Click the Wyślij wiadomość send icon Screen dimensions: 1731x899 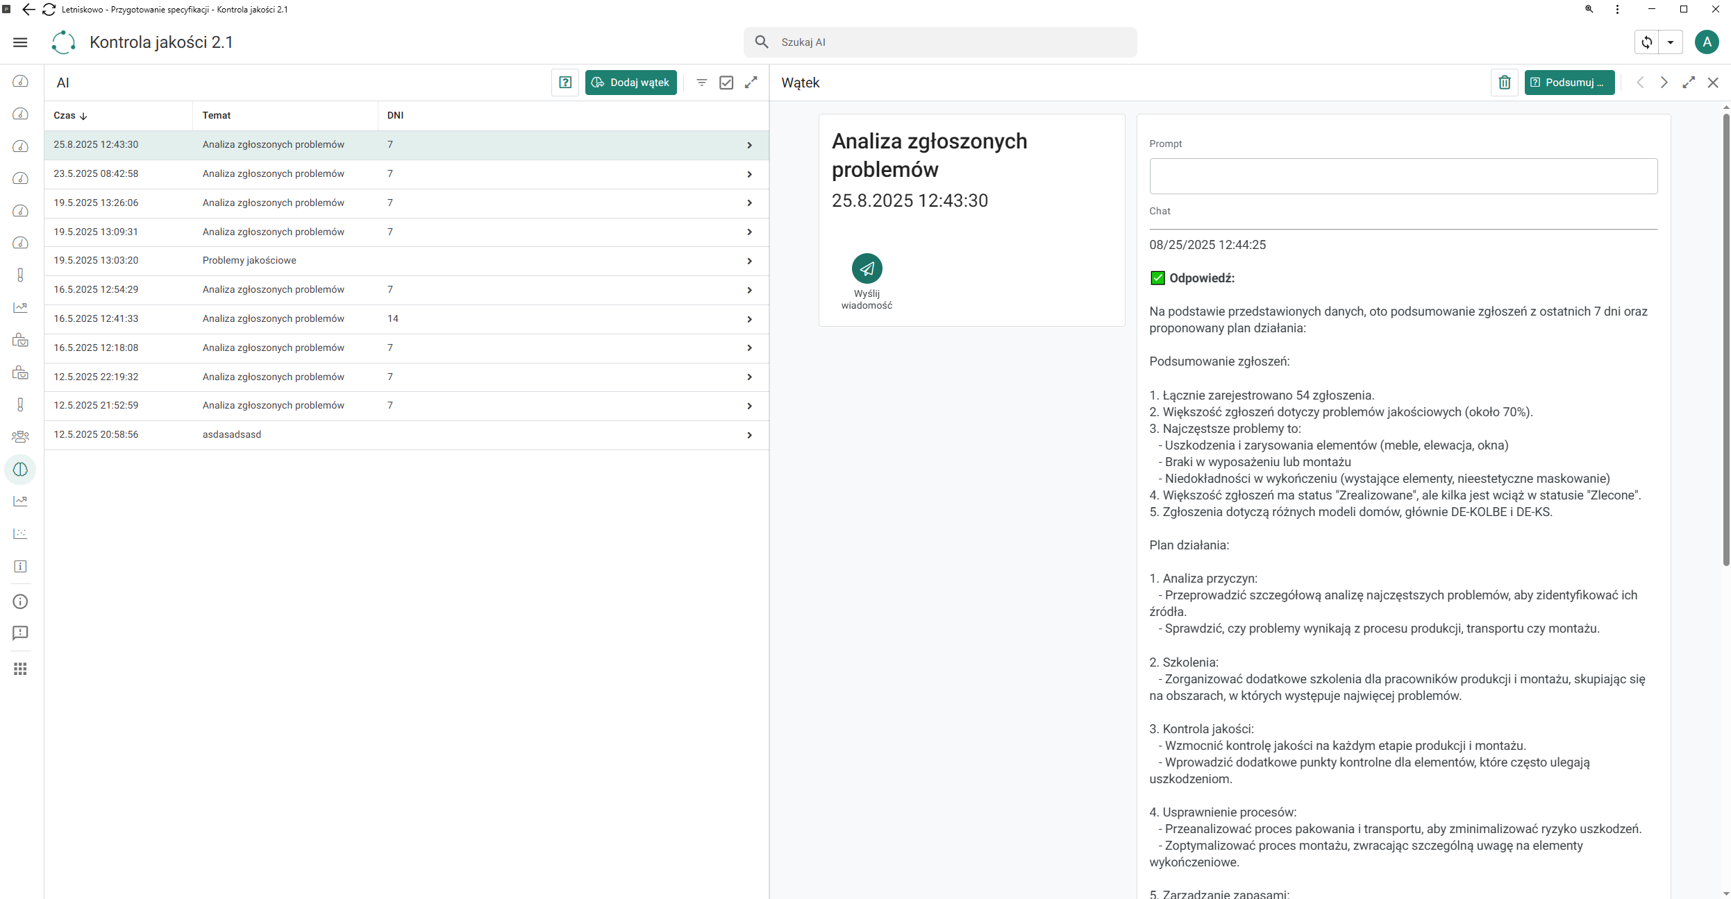pyautogui.click(x=867, y=268)
